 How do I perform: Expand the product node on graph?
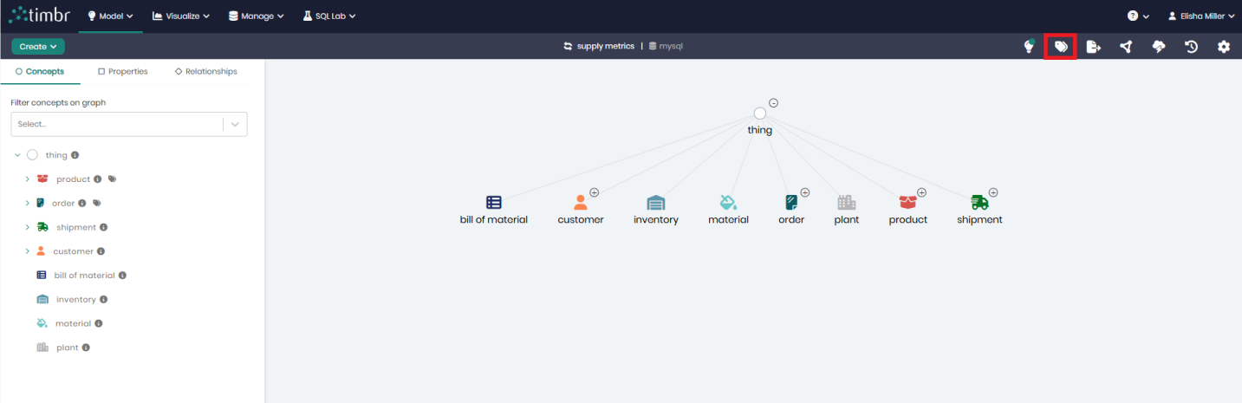coord(921,192)
